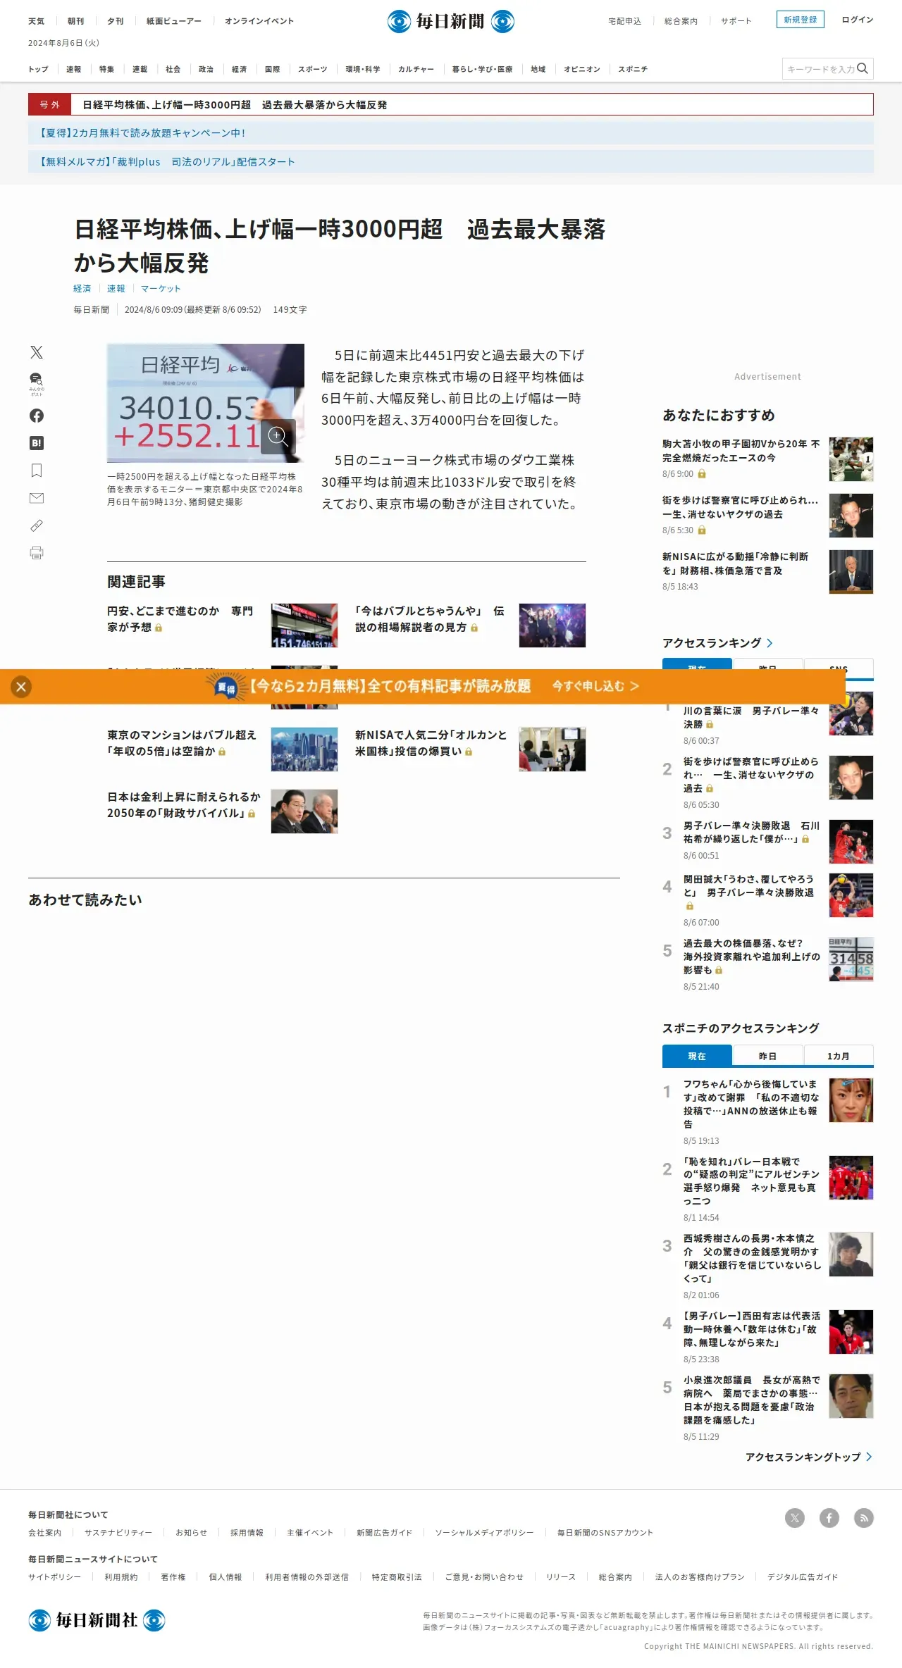902x1668 pixels.
Task: Open アクセスランキング header with chevron
Action: click(718, 643)
